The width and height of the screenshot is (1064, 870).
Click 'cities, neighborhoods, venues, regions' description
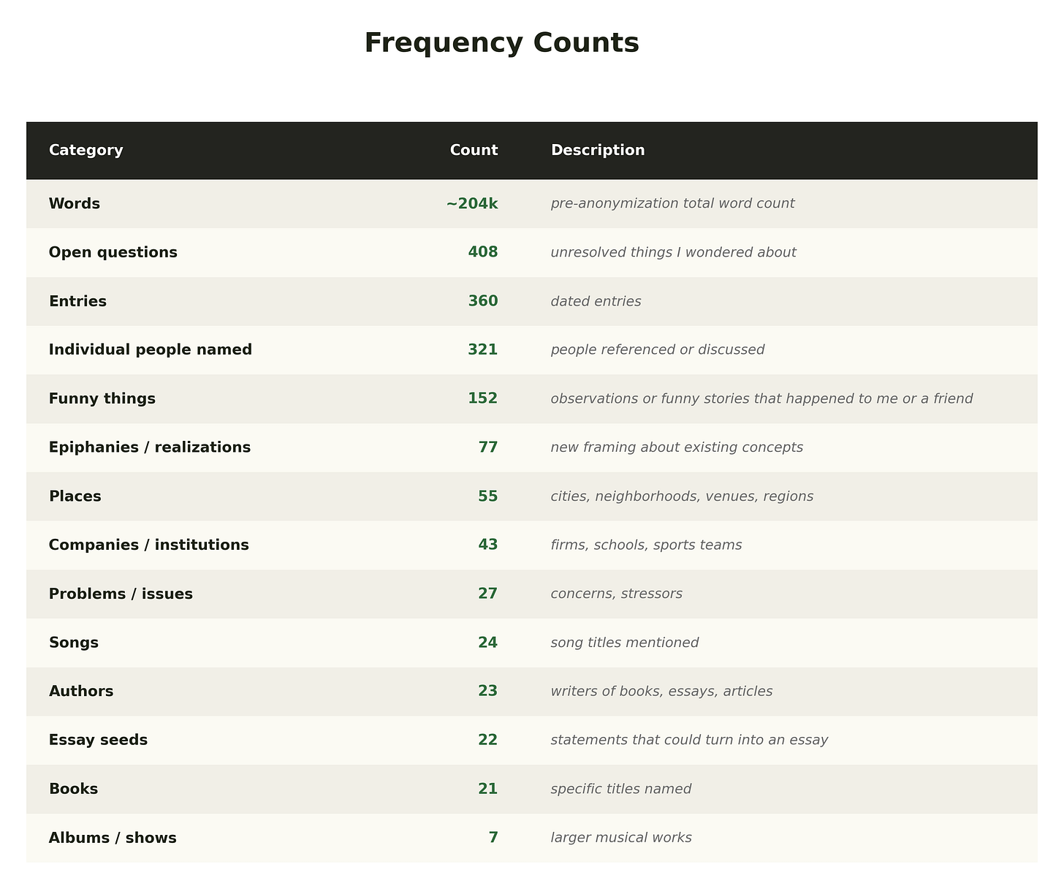click(x=683, y=496)
